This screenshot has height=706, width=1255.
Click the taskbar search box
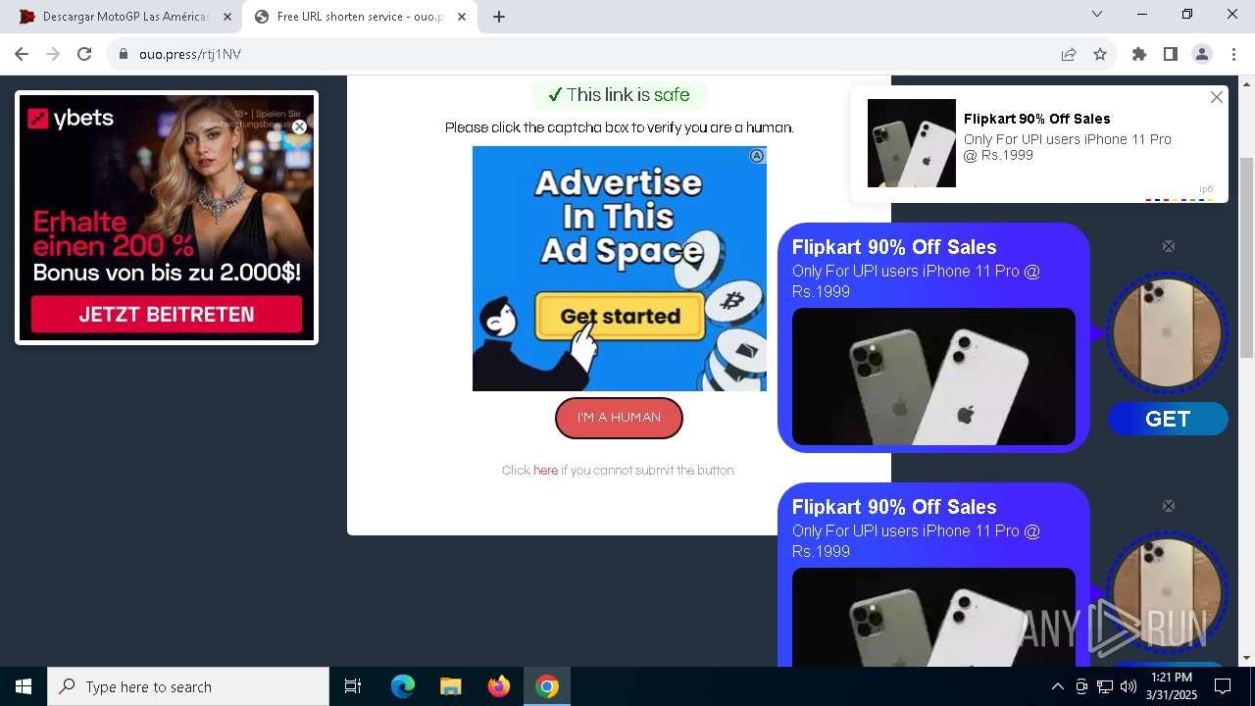[x=188, y=686]
